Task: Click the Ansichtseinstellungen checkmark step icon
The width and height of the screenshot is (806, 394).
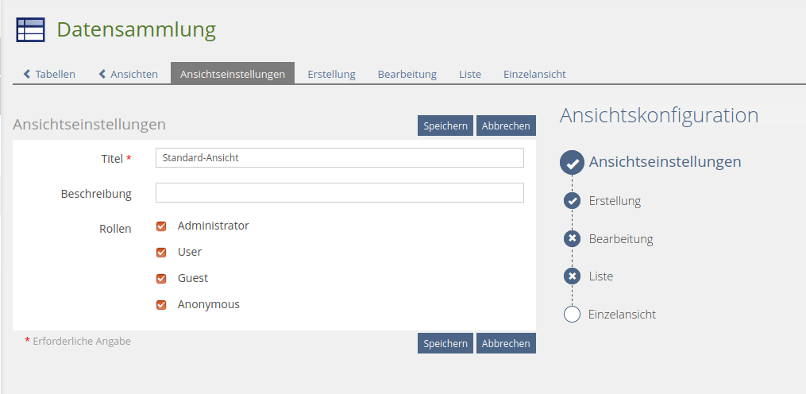Action: tap(572, 162)
